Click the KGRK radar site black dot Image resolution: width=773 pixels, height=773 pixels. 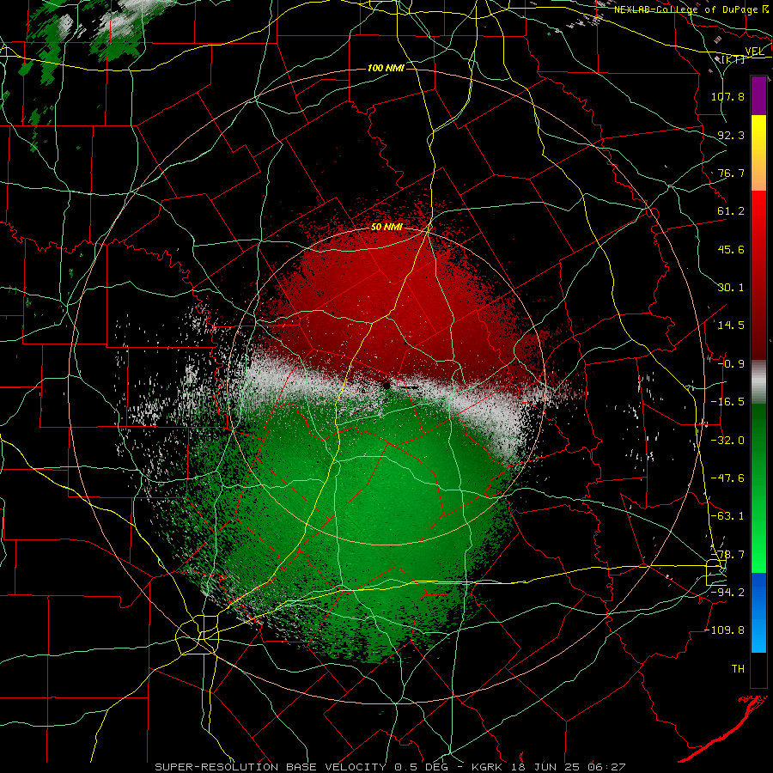(386, 385)
